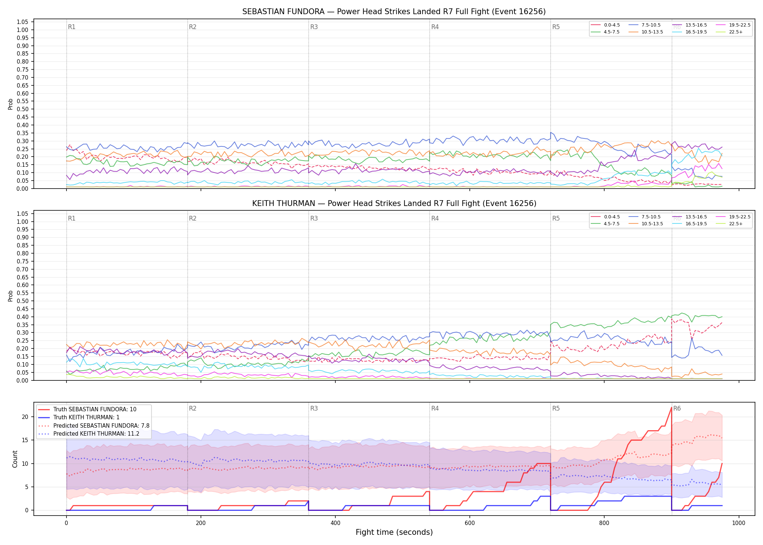
Task: Click 'Truth KEITH THURMAN: 1' legend entry
Action: tap(79, 417)
